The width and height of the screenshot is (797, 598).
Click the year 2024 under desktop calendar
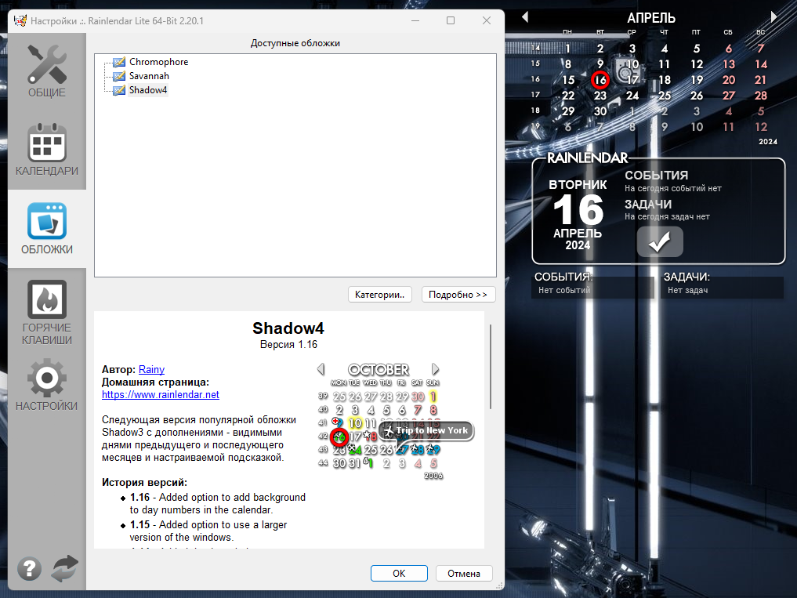[767, 142]
